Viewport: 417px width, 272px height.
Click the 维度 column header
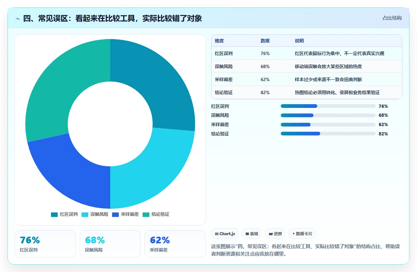coord(219,41)
